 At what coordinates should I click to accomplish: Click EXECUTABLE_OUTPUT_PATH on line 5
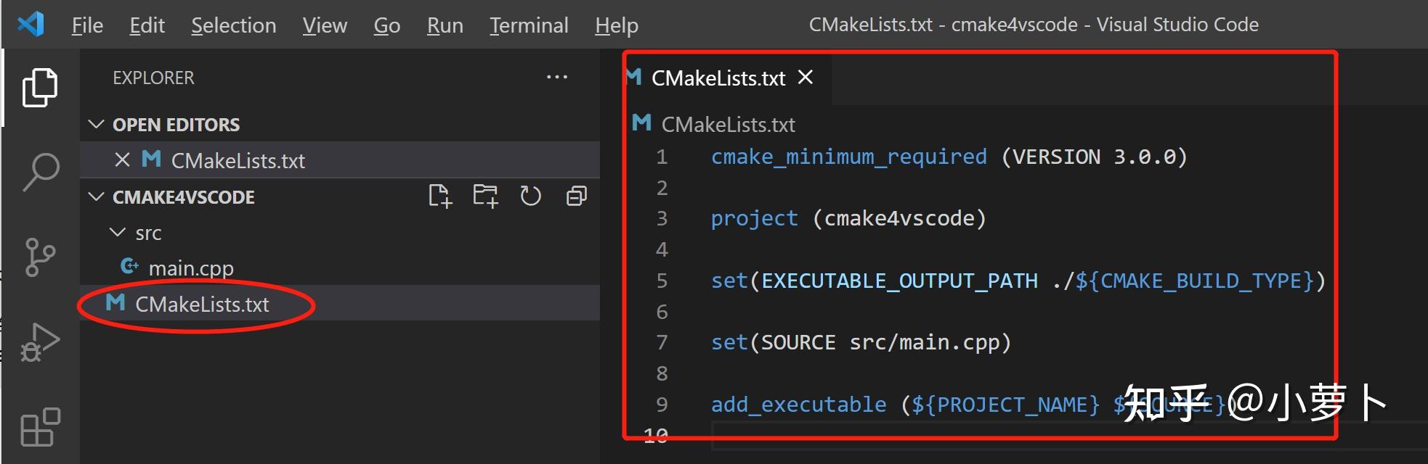[899, 281]
